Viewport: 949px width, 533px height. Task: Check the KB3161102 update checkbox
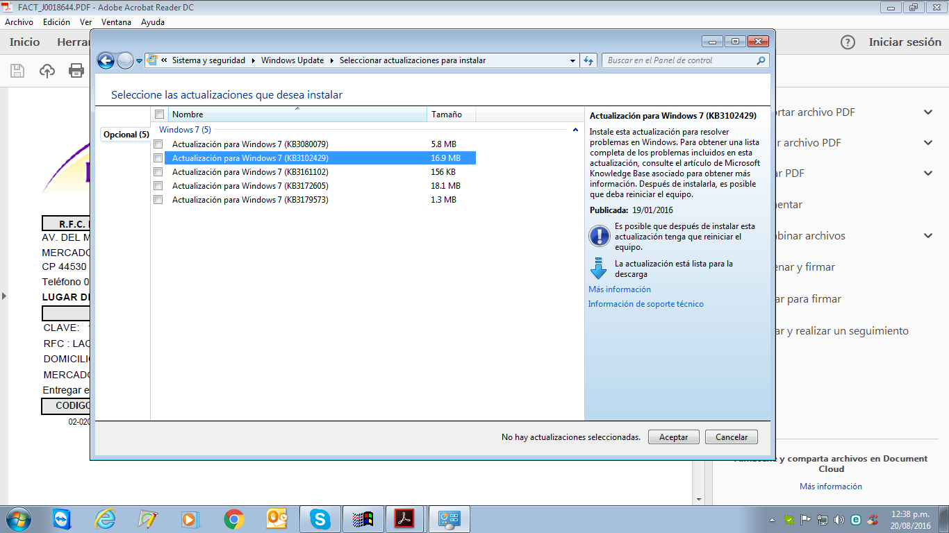(x=158, y=172)
